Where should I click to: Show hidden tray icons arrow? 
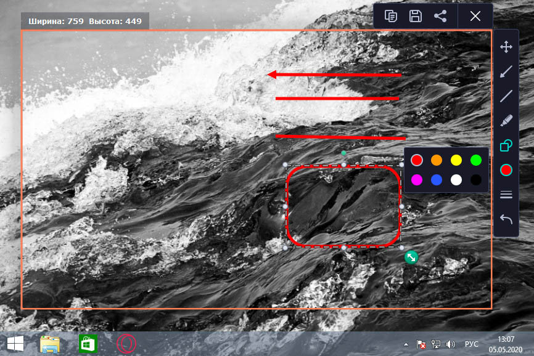click(406, 344)
